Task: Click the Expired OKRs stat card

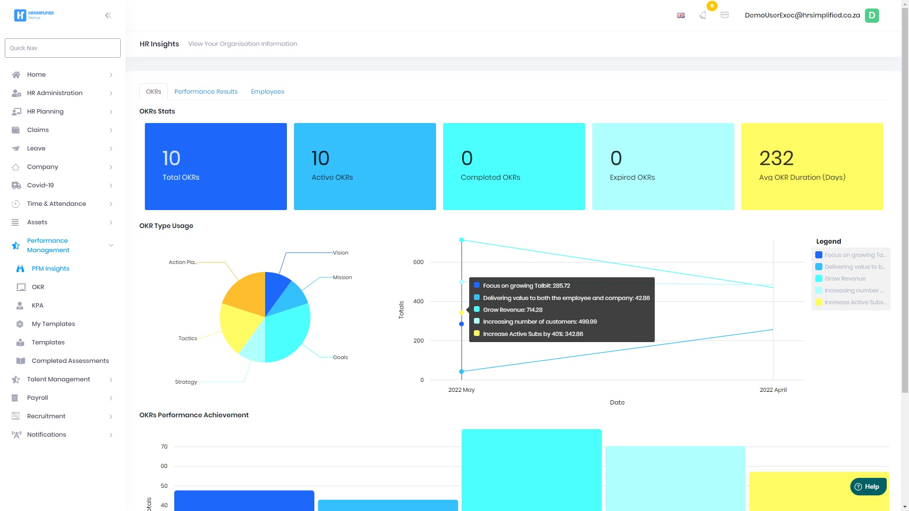Action: click(663, 167)
